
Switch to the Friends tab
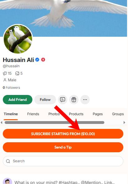[x=33, y=114]
